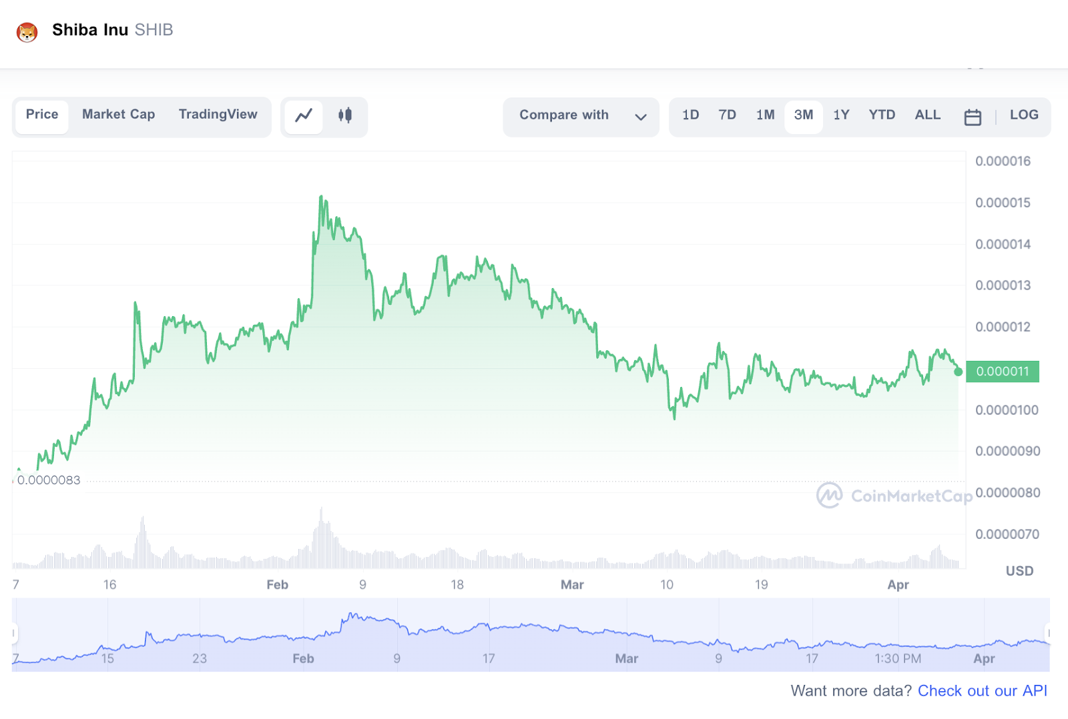Choose the 1Y time range
This screenshot has height=719, width=1068.
841,115
